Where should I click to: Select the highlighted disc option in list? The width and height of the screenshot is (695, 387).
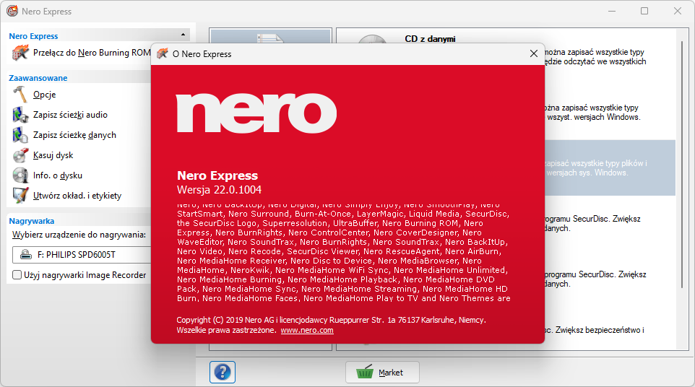click(x=610, y=168)
